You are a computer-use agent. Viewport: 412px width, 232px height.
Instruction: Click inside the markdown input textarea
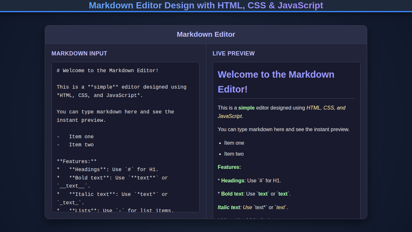125,135
